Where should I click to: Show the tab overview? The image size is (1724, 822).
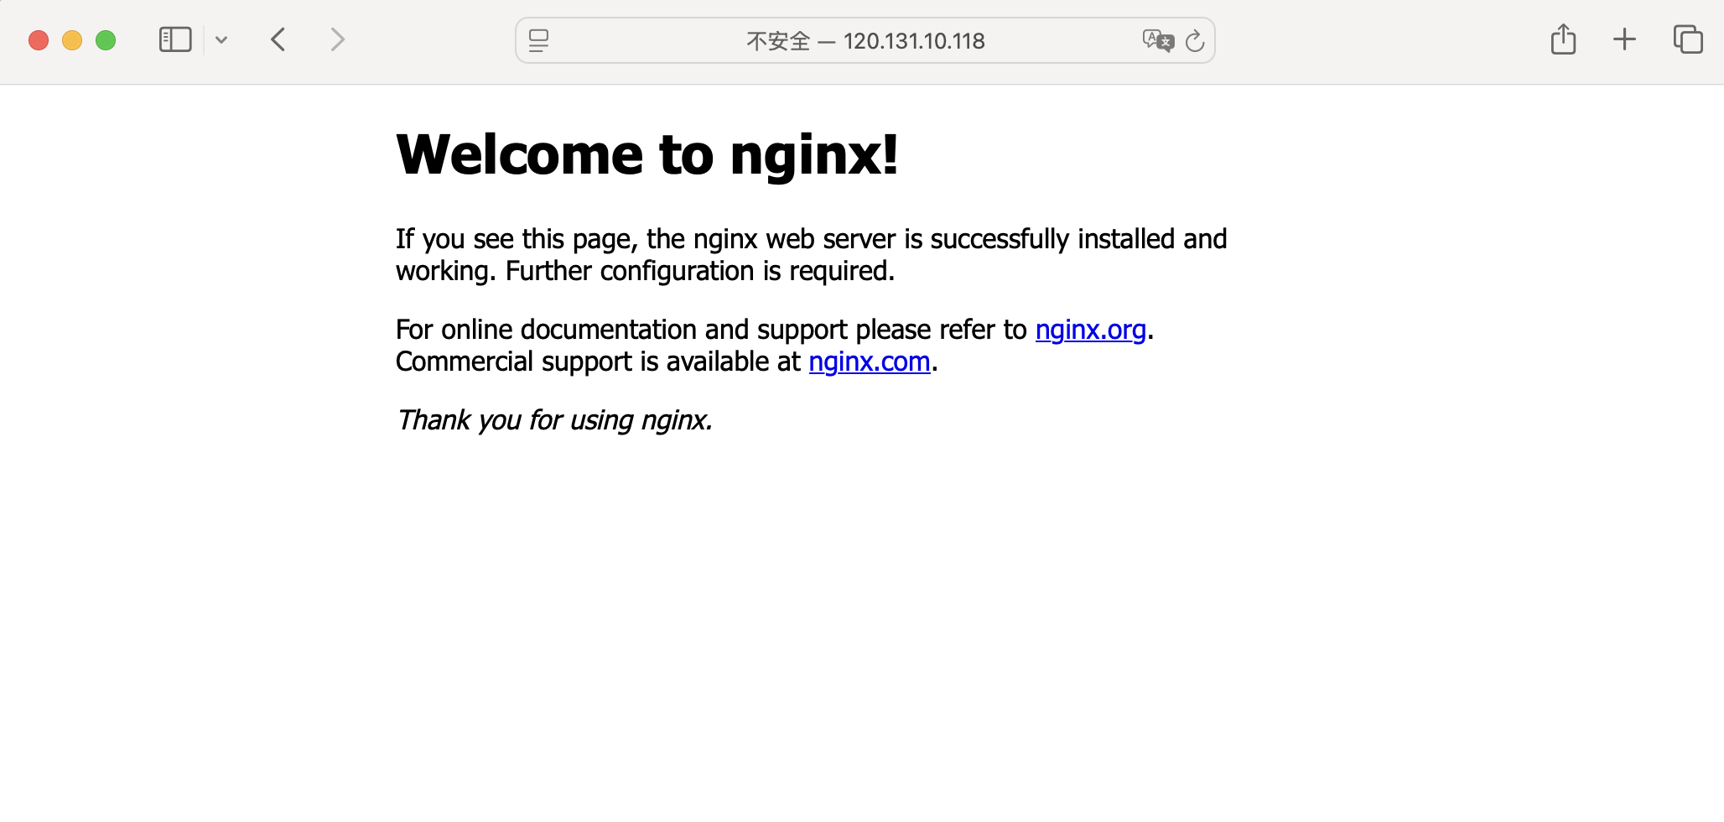click(x=1688, y=39)
